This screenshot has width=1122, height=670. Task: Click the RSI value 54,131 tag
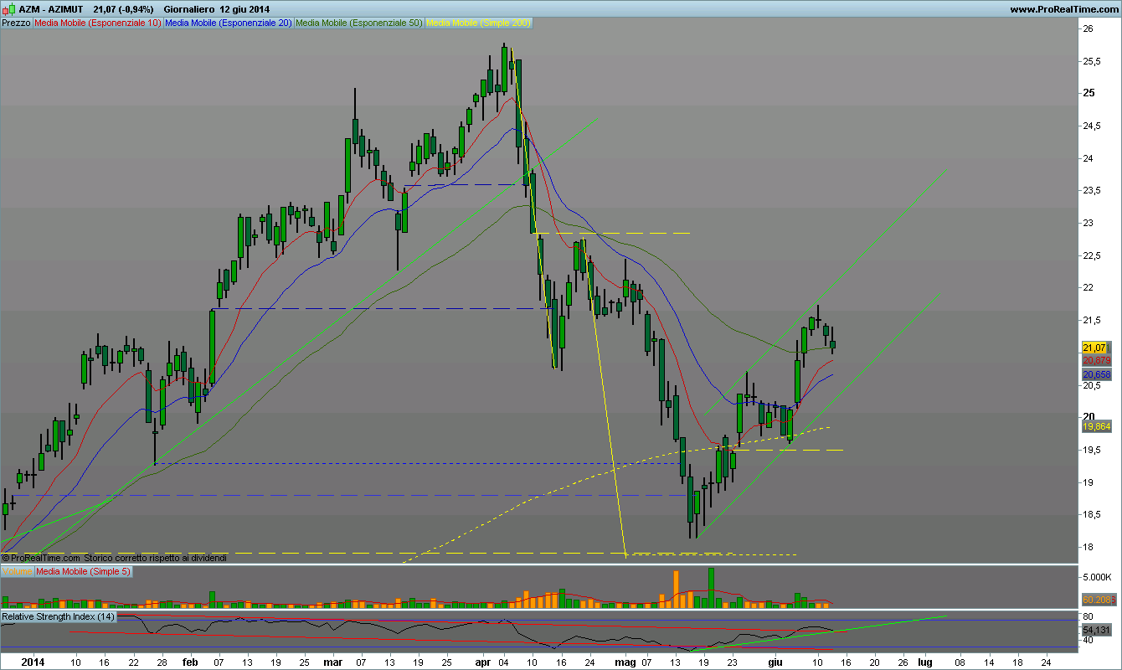1095,630
